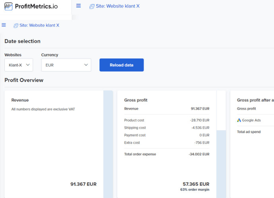Click the 'Websites' field label
Screen dimensions: 274x198
coord(13,55)
